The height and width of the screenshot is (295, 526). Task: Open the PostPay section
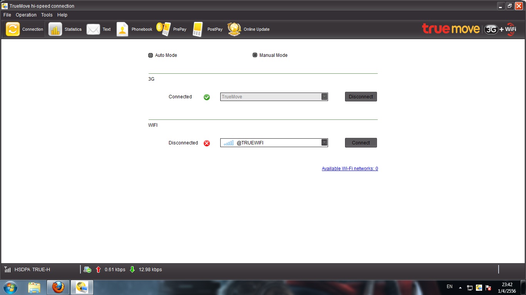coord(208,29)
